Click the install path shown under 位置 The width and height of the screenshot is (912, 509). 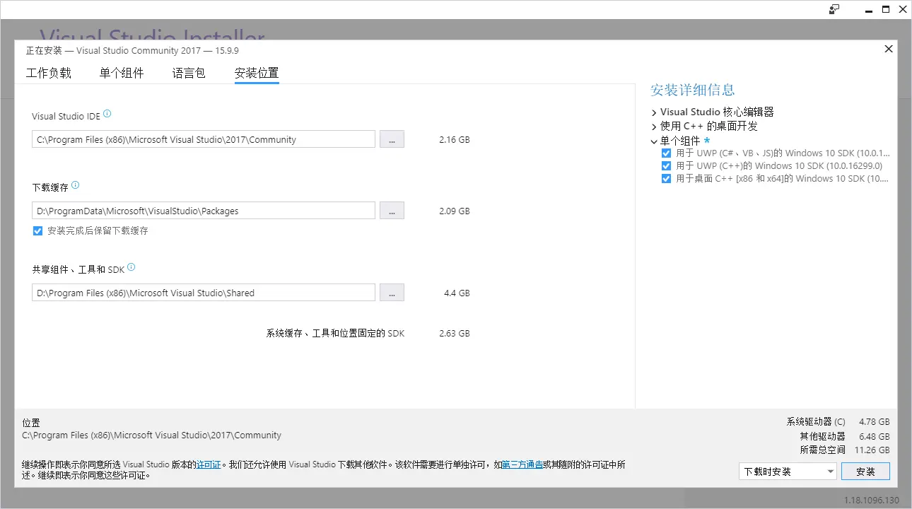(x=152, y=435)
